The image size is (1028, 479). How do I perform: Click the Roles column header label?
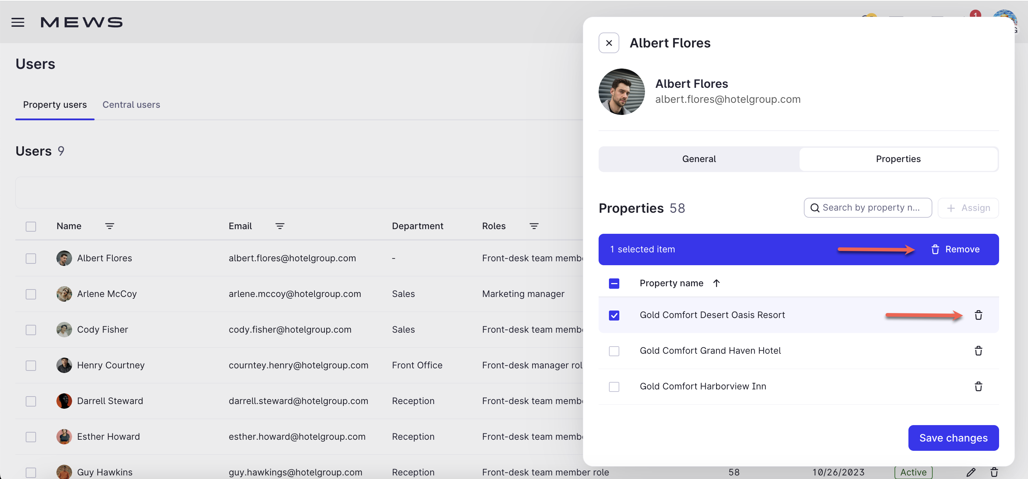click(494, 226)
